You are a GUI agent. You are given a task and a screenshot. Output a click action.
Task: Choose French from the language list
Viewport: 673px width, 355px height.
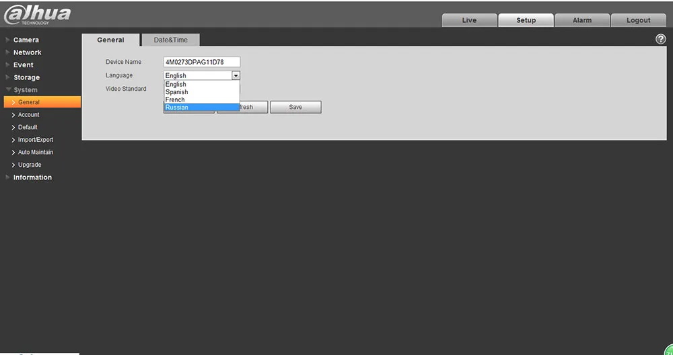pyautogui.click(x=202, y=100)
